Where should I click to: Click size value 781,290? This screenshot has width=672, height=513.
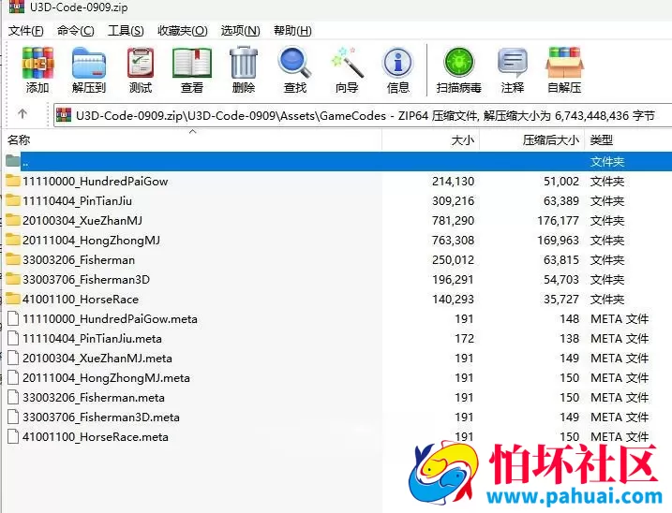[453, 221]
